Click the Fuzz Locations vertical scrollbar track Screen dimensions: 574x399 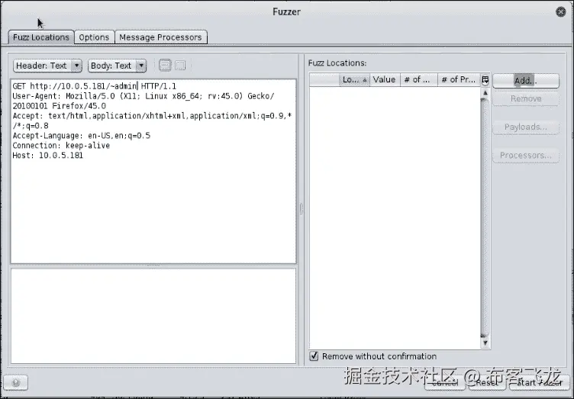[x=485, y=217]
